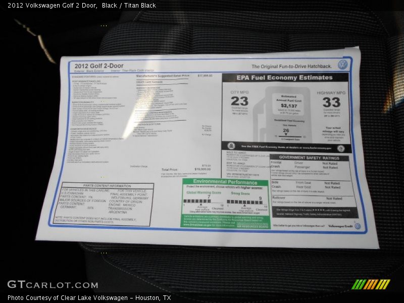The height and width of the screenshot is (303, 404).
Task: Click the 'ARGENTINA' transmission origin text
Action: tap(118, 212)
